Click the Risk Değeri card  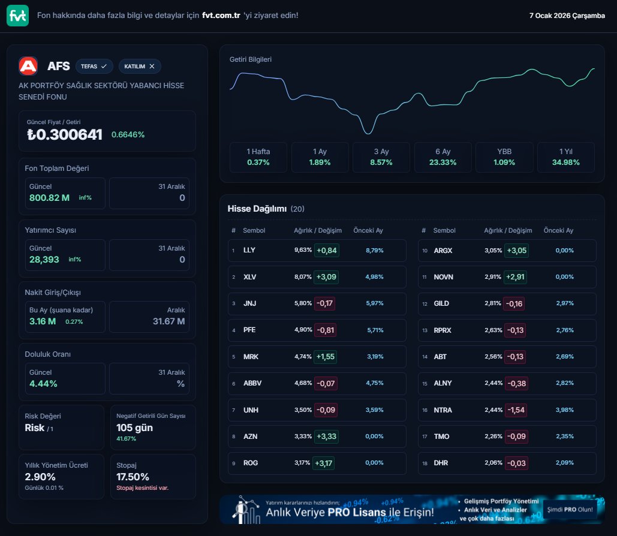[61, 427]
